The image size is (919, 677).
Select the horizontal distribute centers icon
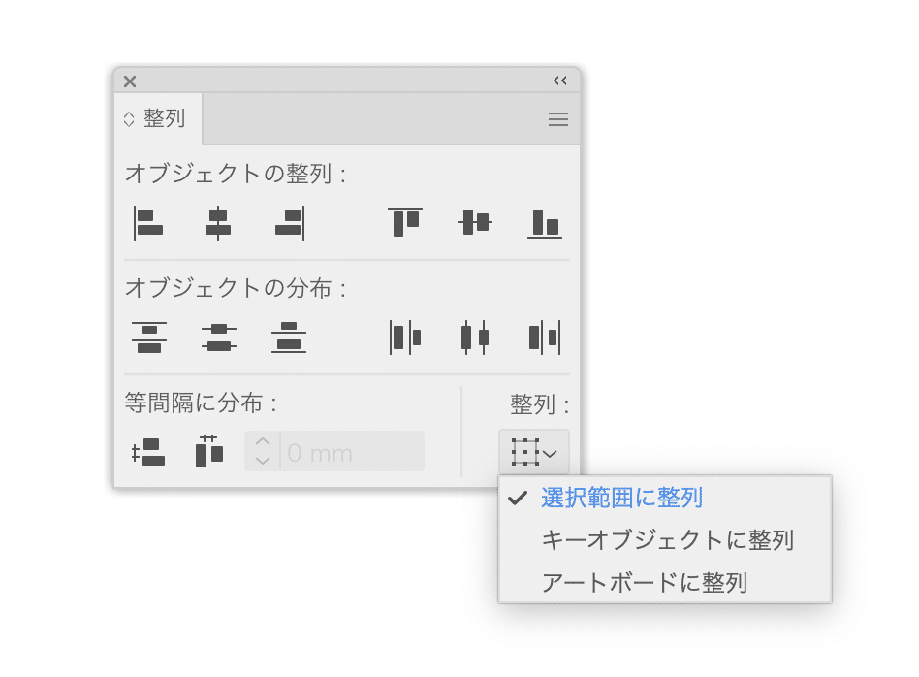(x=474, y=337)
